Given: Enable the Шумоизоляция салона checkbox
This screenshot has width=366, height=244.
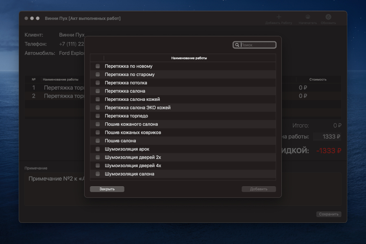Looking at the screenshot, I should point(98,174).
